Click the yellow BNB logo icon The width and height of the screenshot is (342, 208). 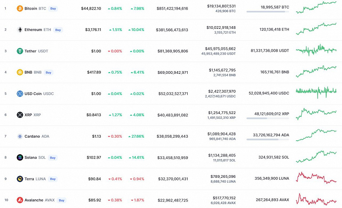(x=20, y=72)
